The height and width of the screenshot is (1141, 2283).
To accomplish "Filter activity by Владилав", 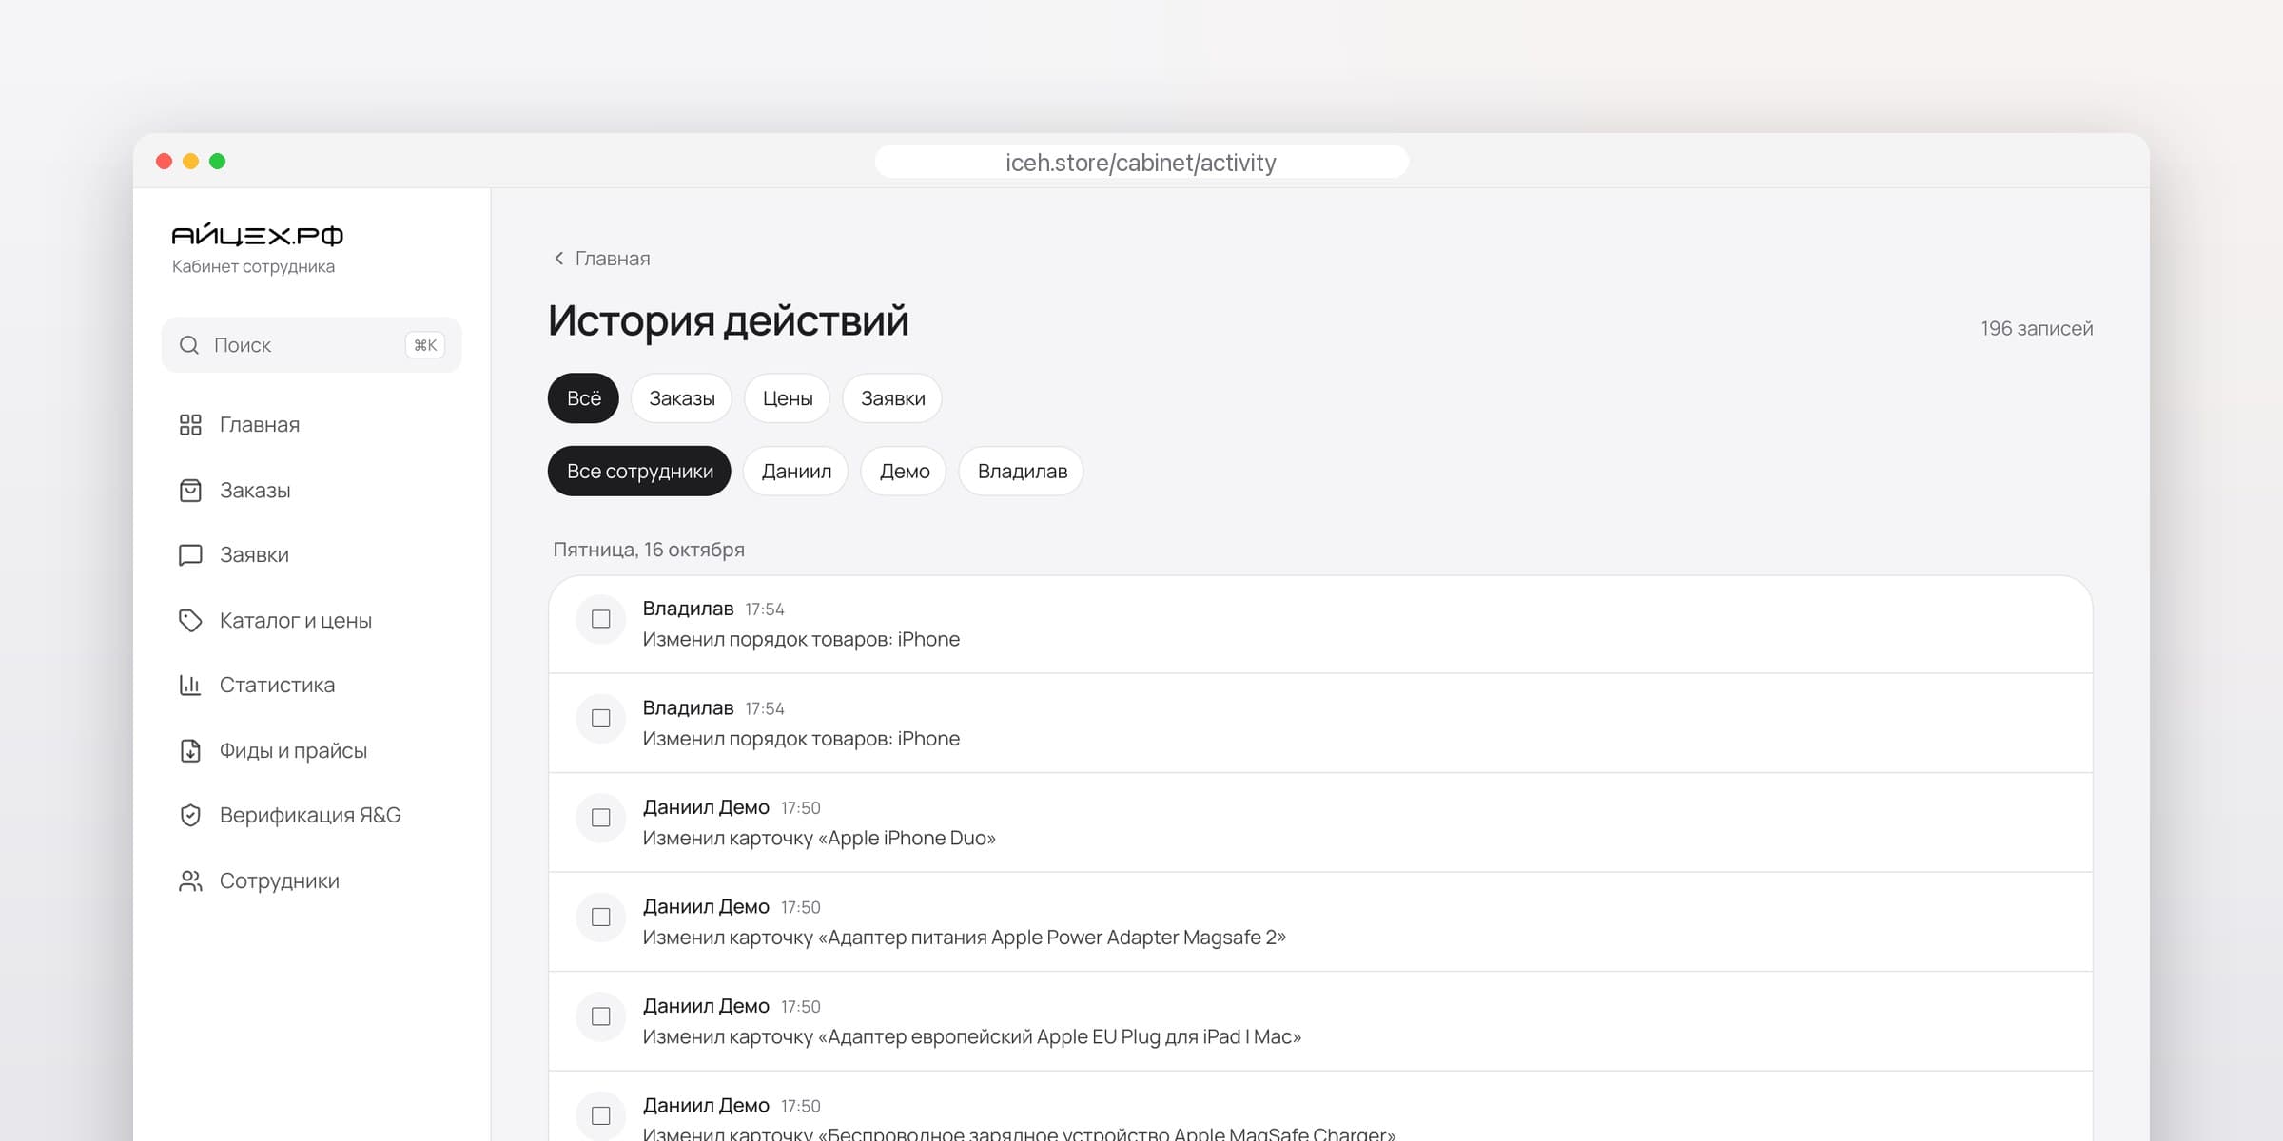I will 1022,472.
